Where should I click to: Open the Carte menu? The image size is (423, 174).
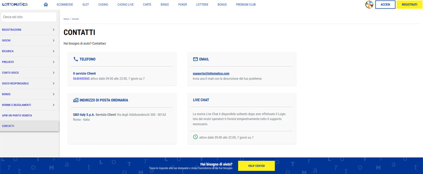(147, 5)
